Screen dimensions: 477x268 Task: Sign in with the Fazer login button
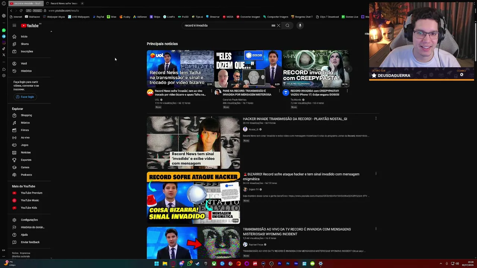point(25,97)
